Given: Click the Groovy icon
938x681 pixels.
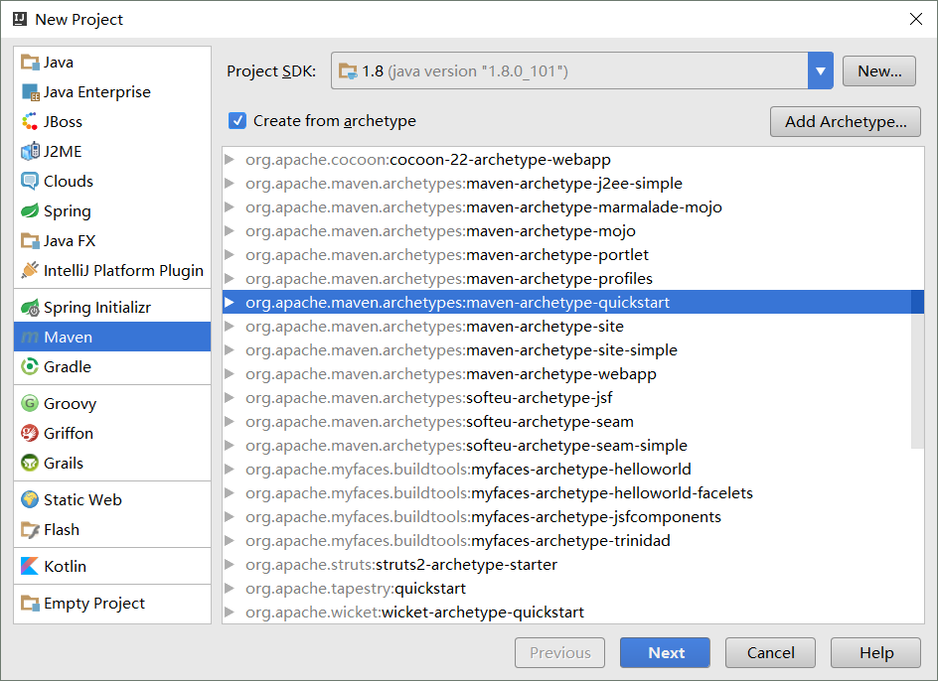Looking at the screenshot, I should pos(30,404).
